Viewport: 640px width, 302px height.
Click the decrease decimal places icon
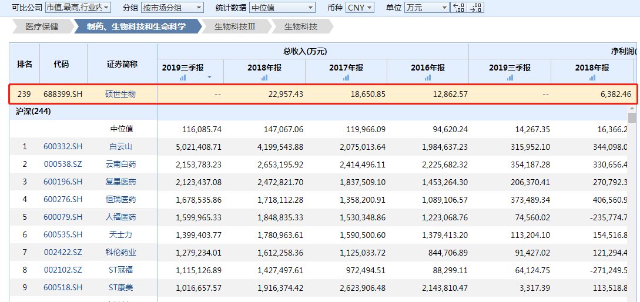(x=476, y=8)
